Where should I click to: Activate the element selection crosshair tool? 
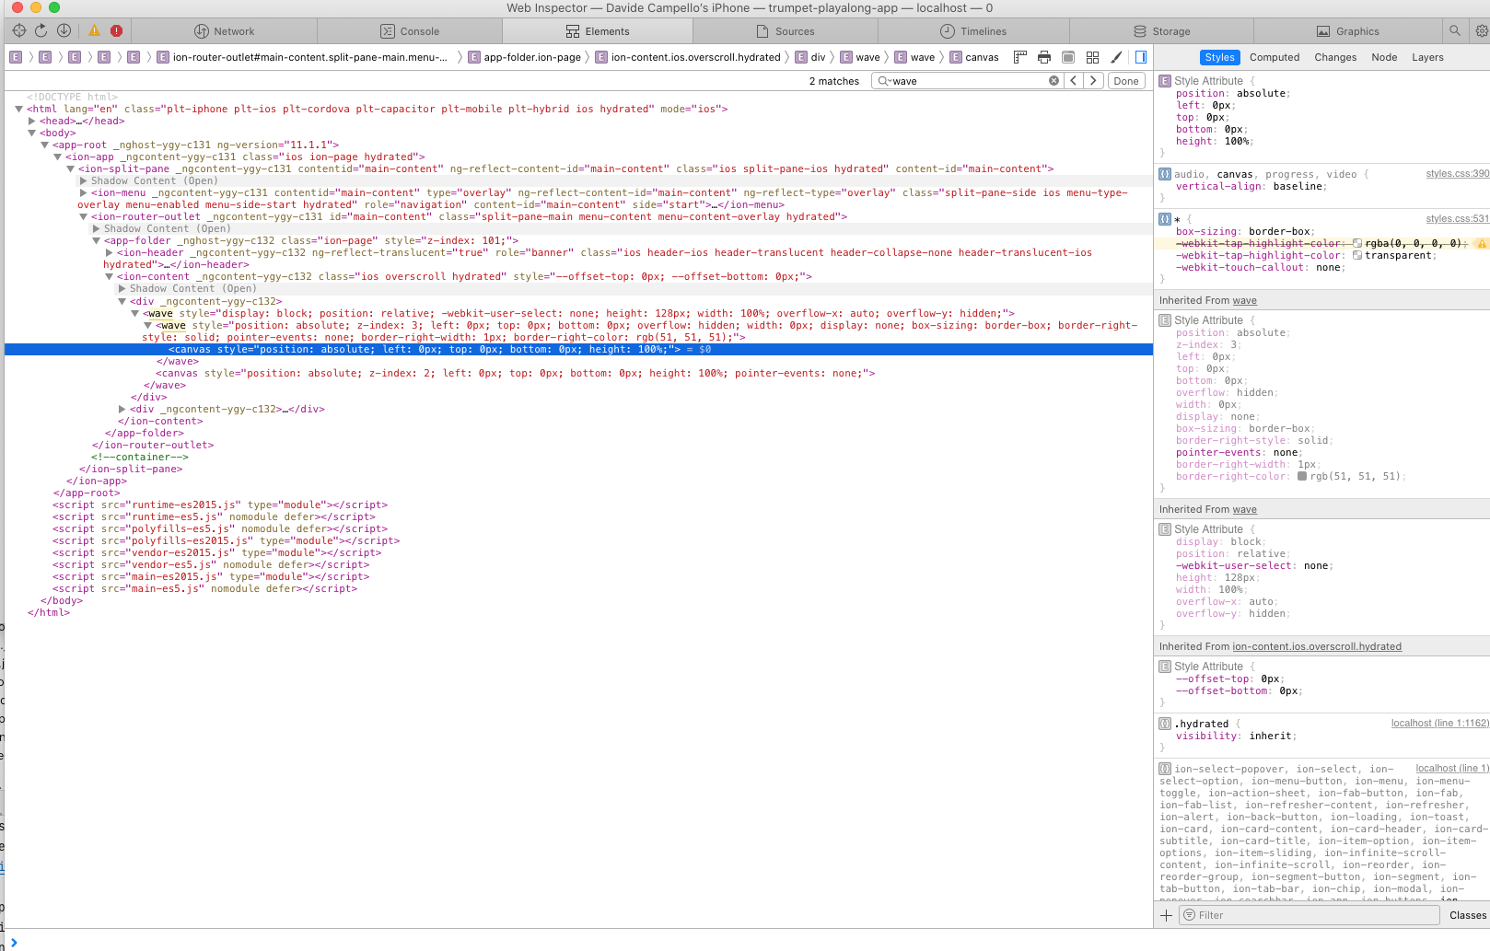click(18, 30)
